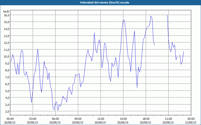The image size is (201, 125).
Task: Click the 'km/h' unit label
Action: point(6,11)
